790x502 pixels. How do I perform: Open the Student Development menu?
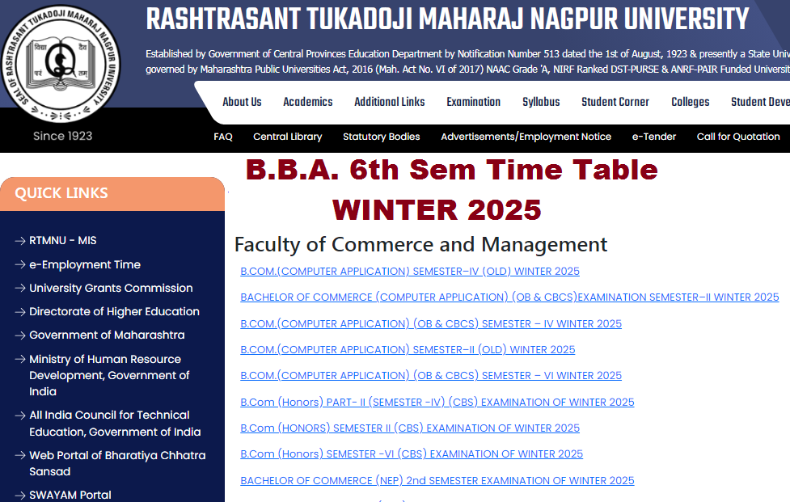click(758, 102)
